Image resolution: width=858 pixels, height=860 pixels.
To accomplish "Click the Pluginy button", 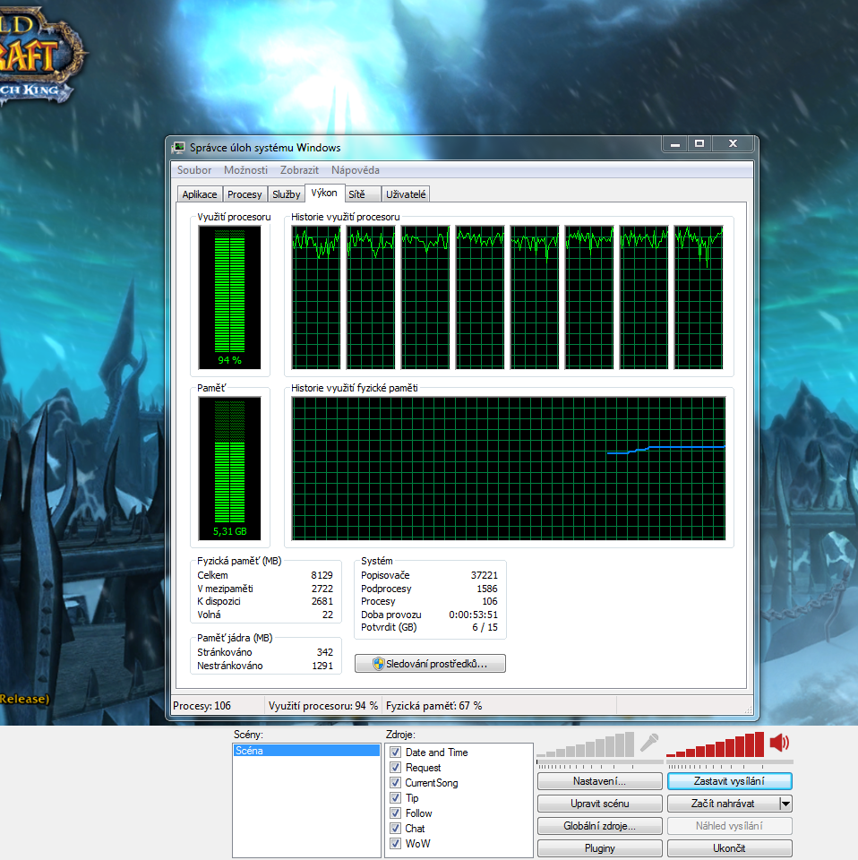I will [600, 848].
